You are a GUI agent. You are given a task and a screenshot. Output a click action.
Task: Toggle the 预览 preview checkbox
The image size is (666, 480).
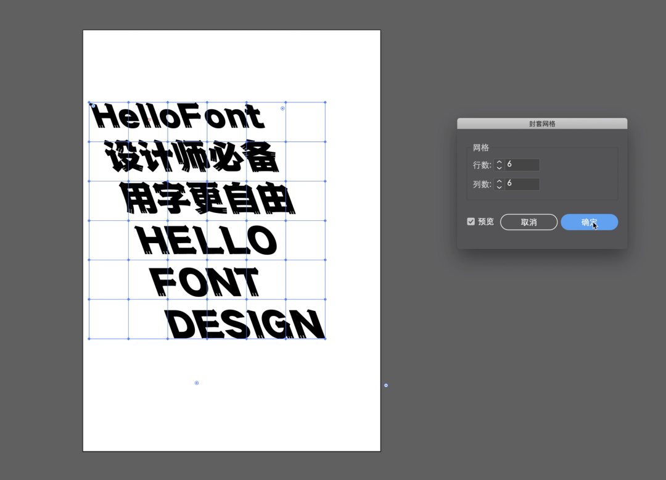(x=471, y=221)
